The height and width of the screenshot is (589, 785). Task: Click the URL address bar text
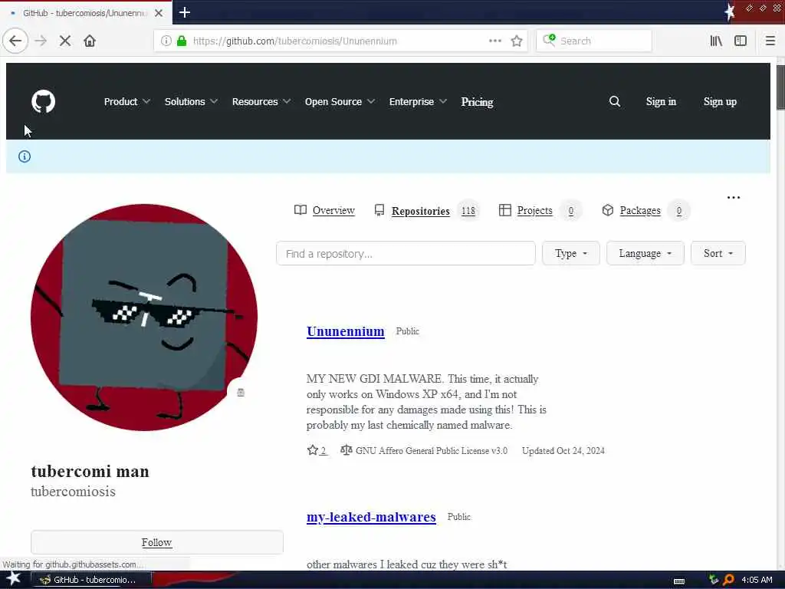coord(295,41)
